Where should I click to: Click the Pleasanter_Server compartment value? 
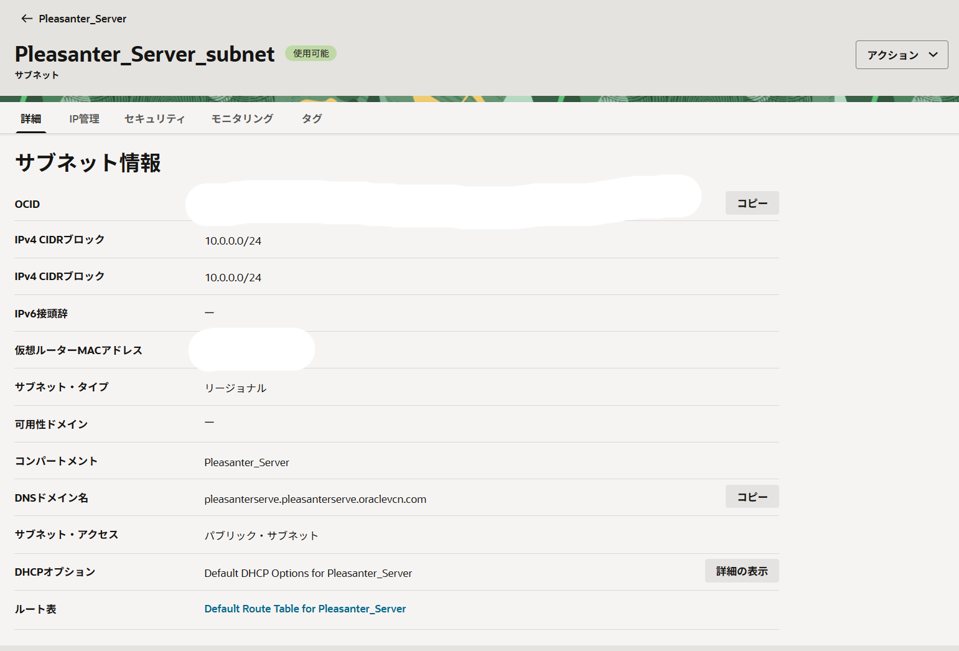pos(246,462)
